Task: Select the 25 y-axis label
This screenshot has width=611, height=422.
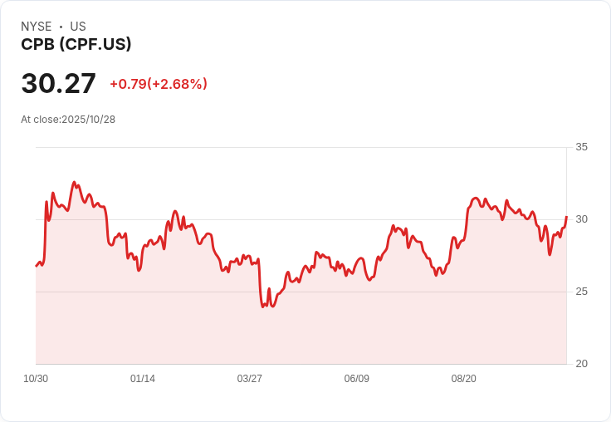Action: [581, 292]
